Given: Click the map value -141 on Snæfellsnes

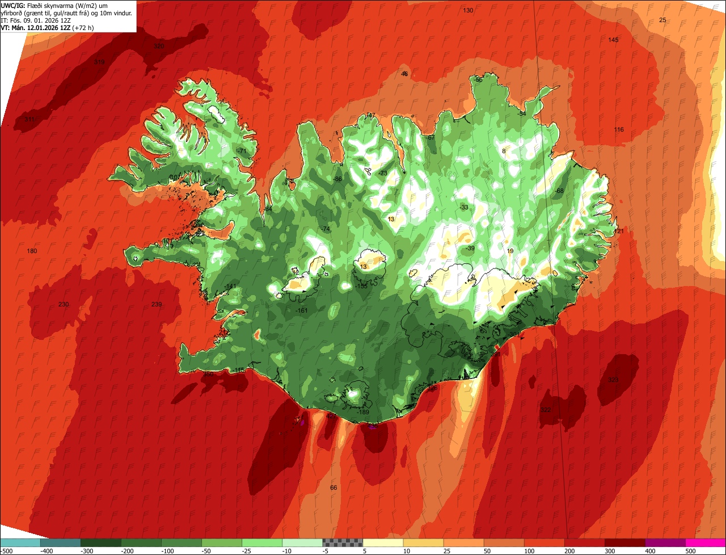Looking at the screenshot, I should 231,286.
